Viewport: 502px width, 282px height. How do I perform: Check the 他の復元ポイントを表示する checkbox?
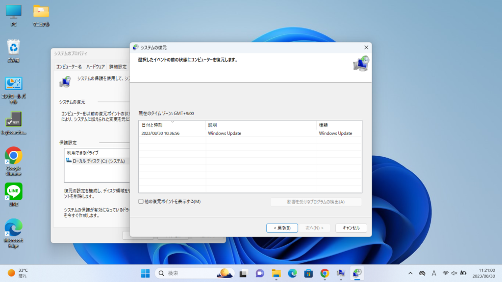click(141, 201)
